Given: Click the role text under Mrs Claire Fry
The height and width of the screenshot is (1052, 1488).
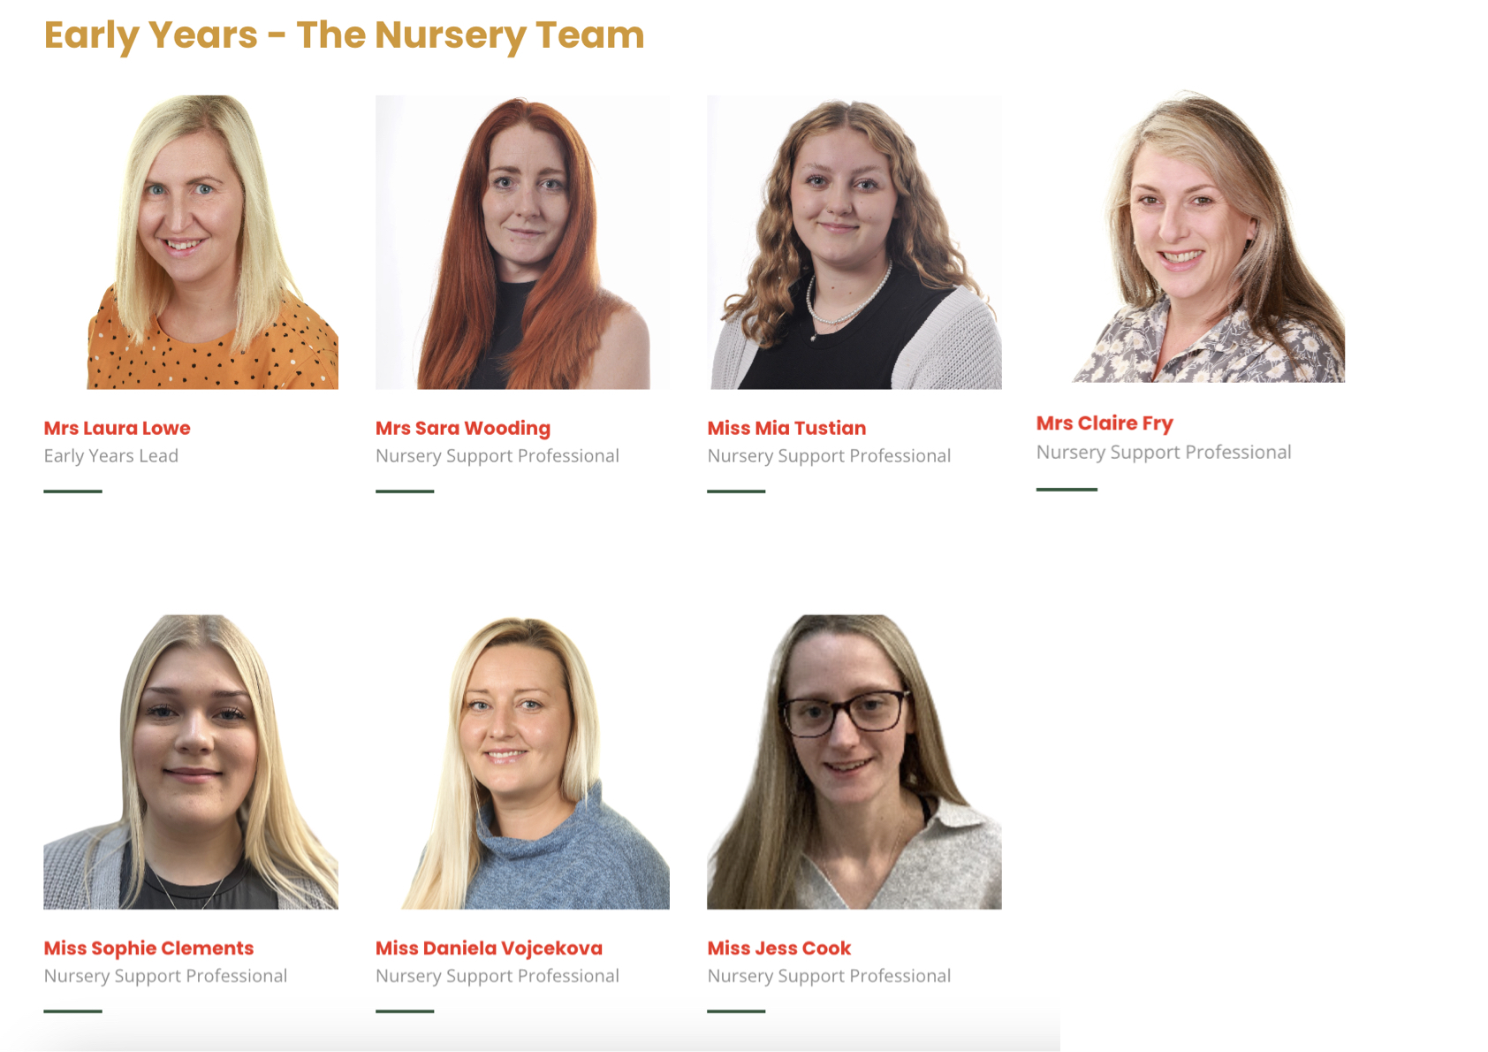Looking at the screenshot, I should pyautogui.click(x=1164, y=453).
